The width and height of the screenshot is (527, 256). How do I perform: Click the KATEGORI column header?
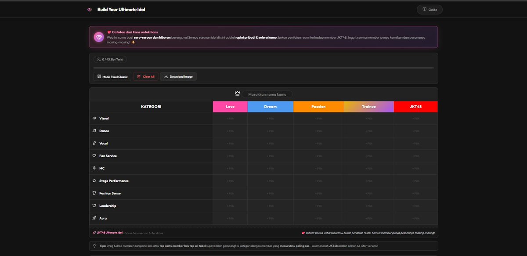click(151, 107)
